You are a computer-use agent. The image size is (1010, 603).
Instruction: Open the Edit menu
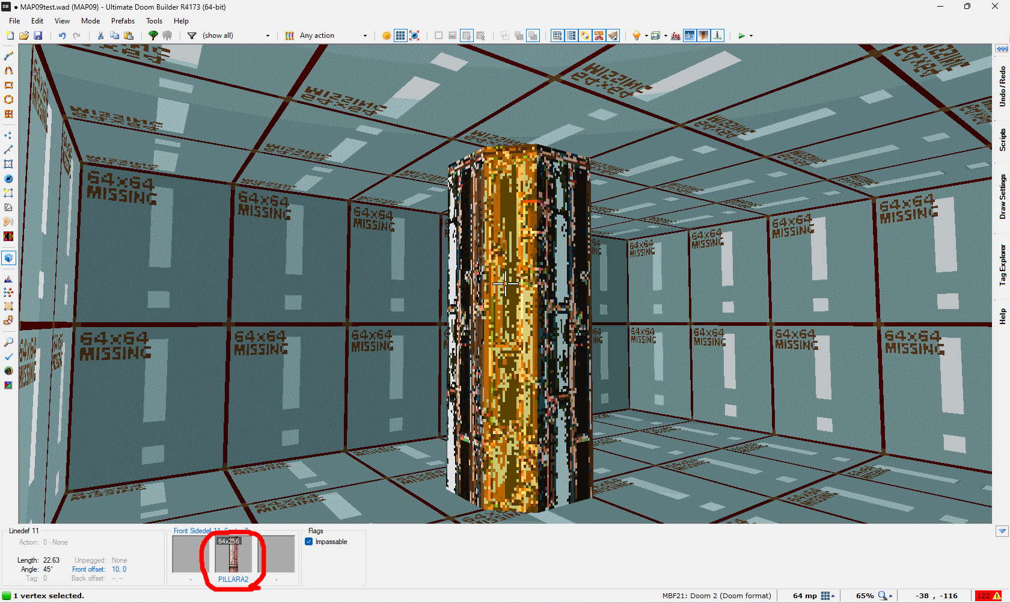(37, 21)
